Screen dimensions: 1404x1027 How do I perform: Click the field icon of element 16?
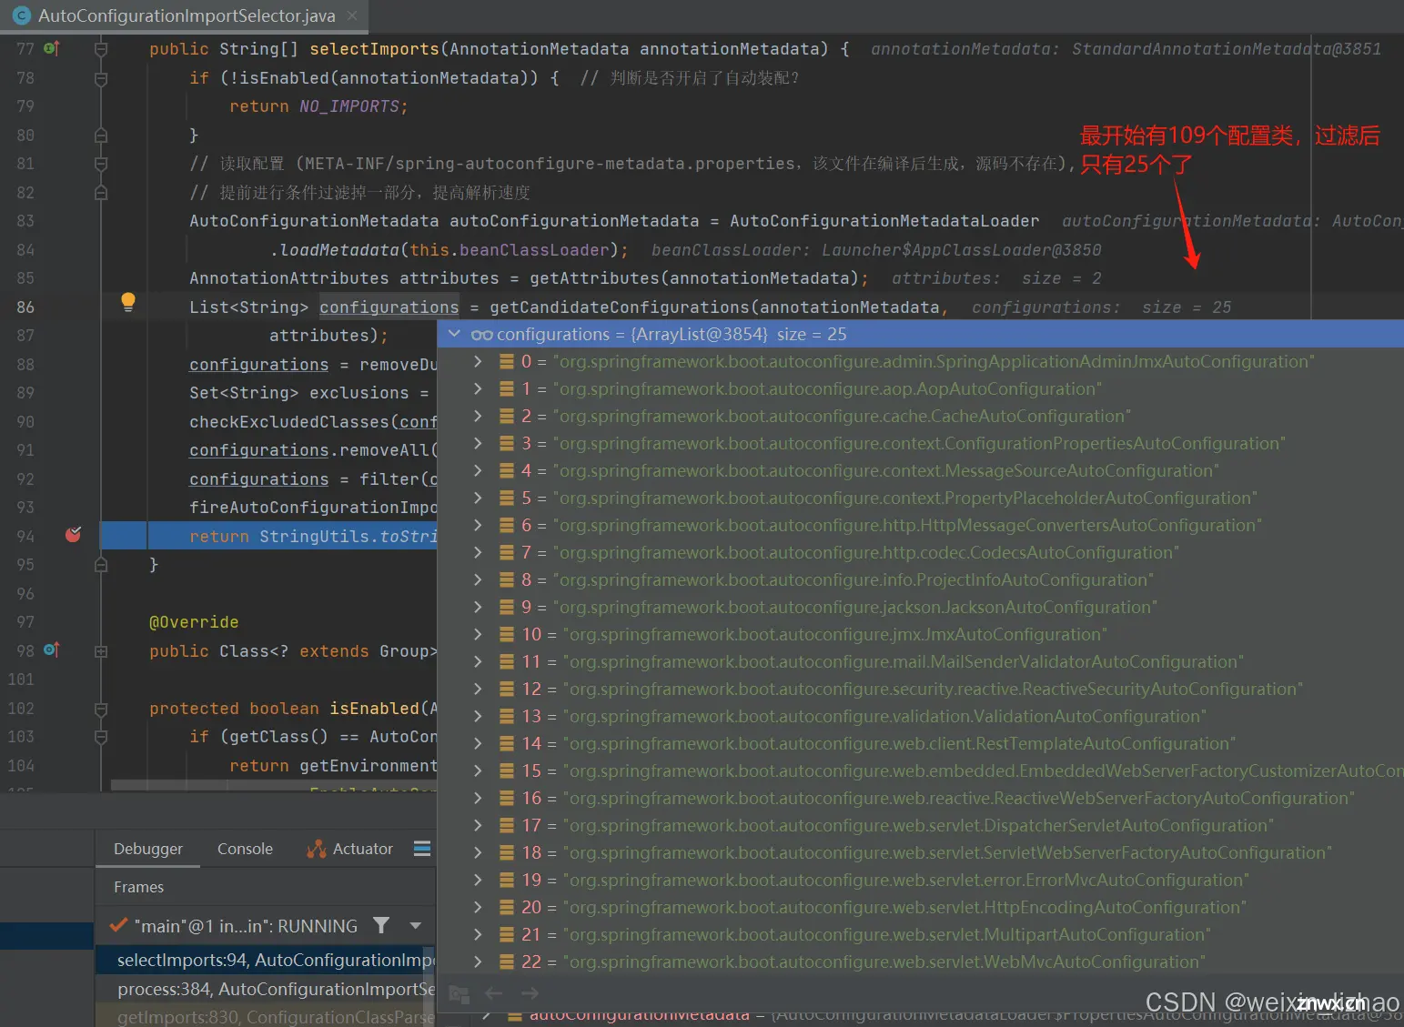[507, 798]
